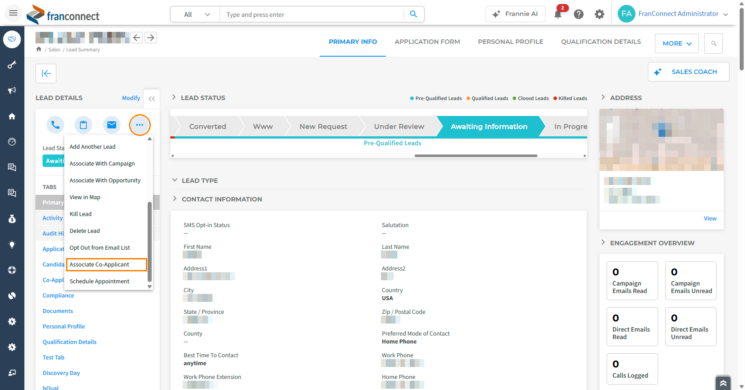This screenshot has width=745, height=390.
Task: Open FranConnect Administrator user menu
Action: click(673, 14)
